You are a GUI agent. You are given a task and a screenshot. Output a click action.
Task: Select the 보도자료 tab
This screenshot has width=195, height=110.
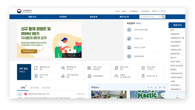coord(46,88)
